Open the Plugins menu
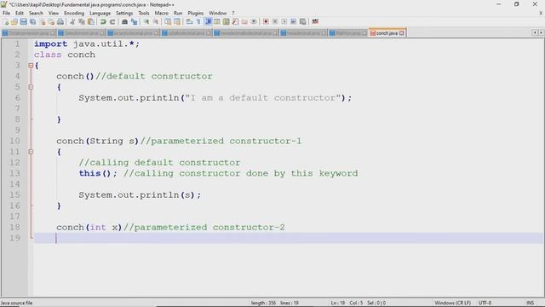 (x=195, y=13)
